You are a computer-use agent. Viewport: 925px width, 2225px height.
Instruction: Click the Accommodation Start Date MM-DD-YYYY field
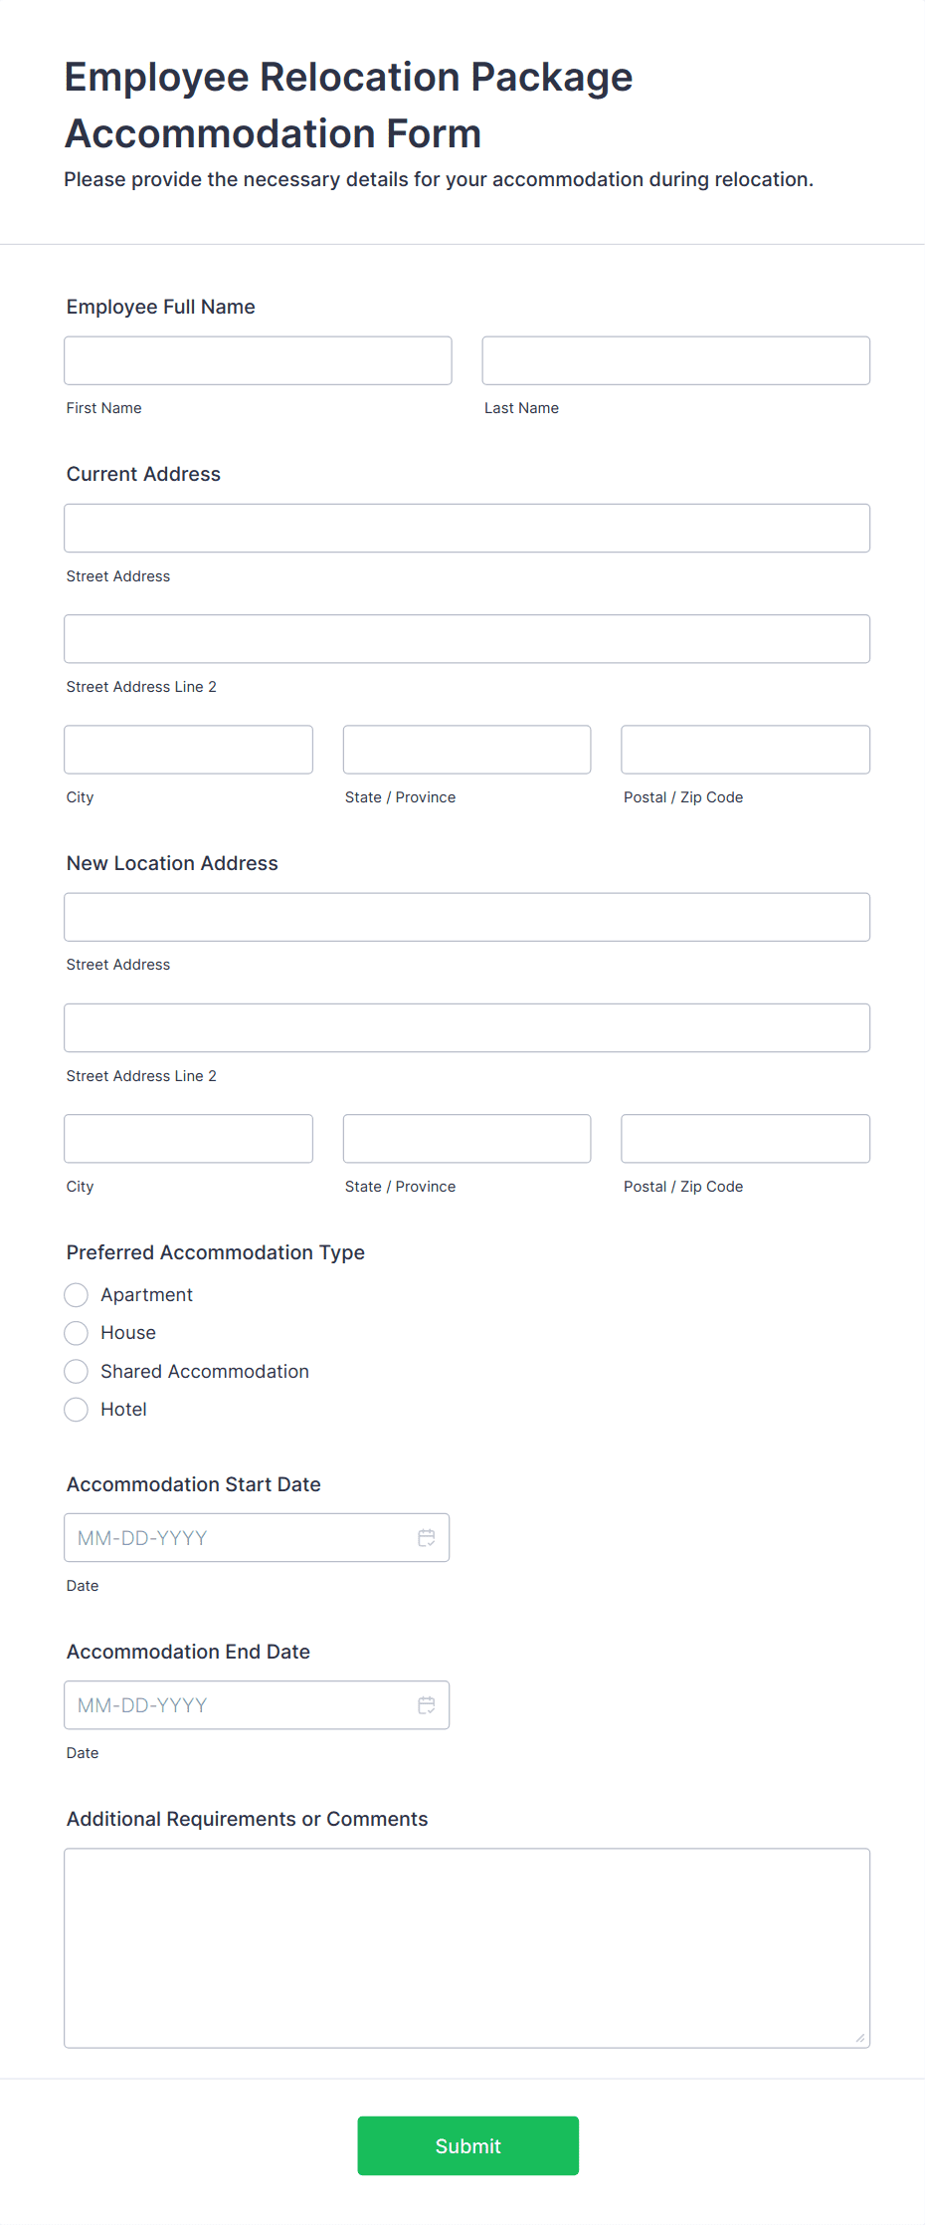pos(239,1537)
